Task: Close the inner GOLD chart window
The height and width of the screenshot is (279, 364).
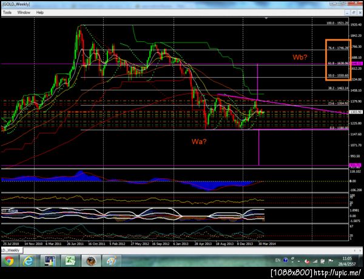Action: 360,13
